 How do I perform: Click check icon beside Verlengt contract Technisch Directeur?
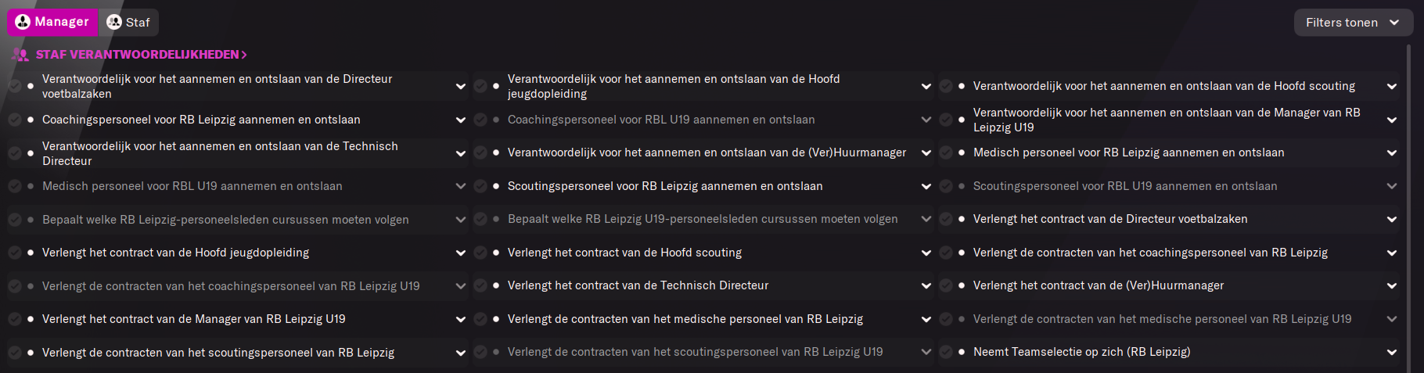480,285
